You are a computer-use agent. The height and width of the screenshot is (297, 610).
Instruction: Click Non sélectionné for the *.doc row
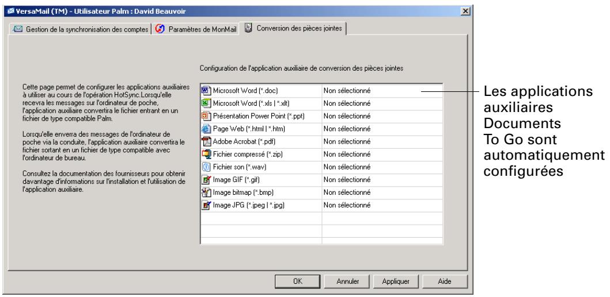347,91
